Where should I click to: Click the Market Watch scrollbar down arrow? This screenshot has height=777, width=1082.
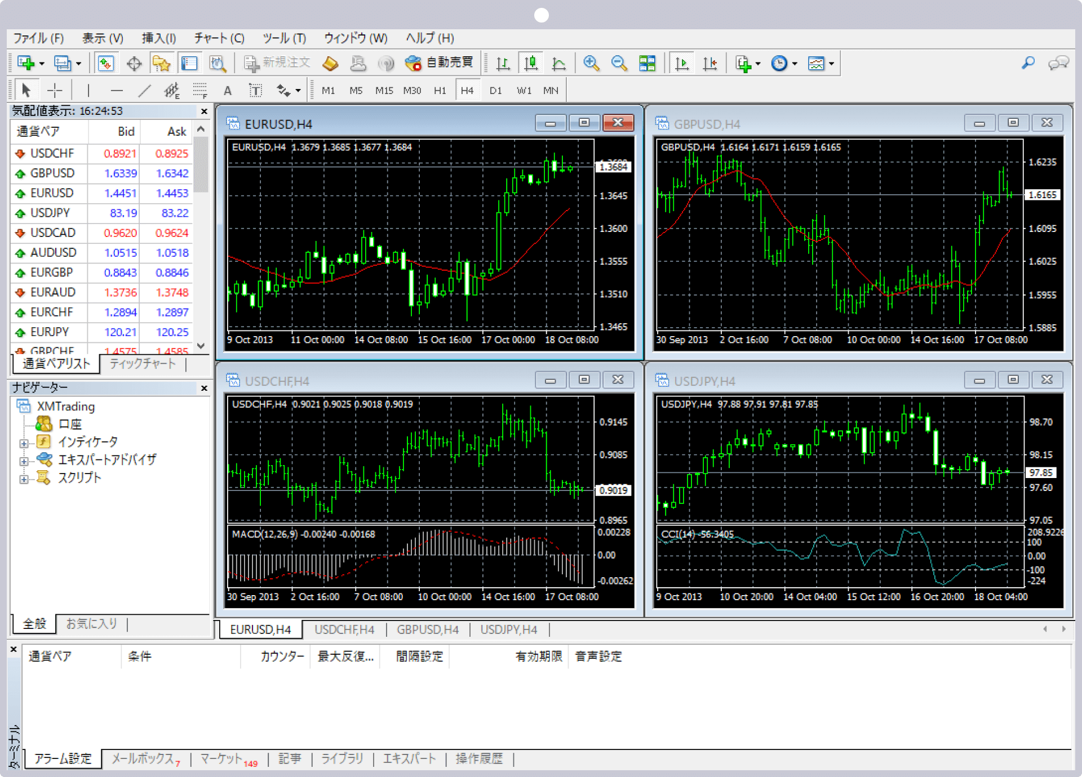[201, 346]
